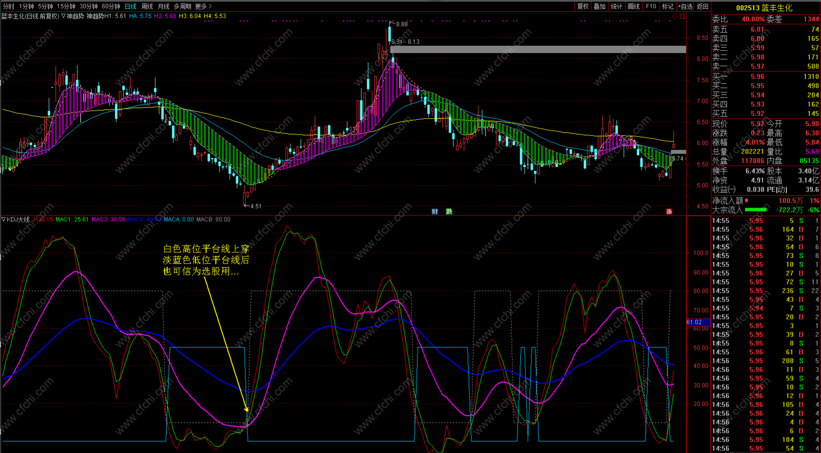Click the stock title 002513 蓝丰生化
This screenshot has height=453, width=821.
click(764, 8)
